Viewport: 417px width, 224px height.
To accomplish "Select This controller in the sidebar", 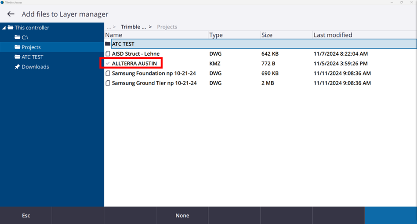I will point(32,28).
